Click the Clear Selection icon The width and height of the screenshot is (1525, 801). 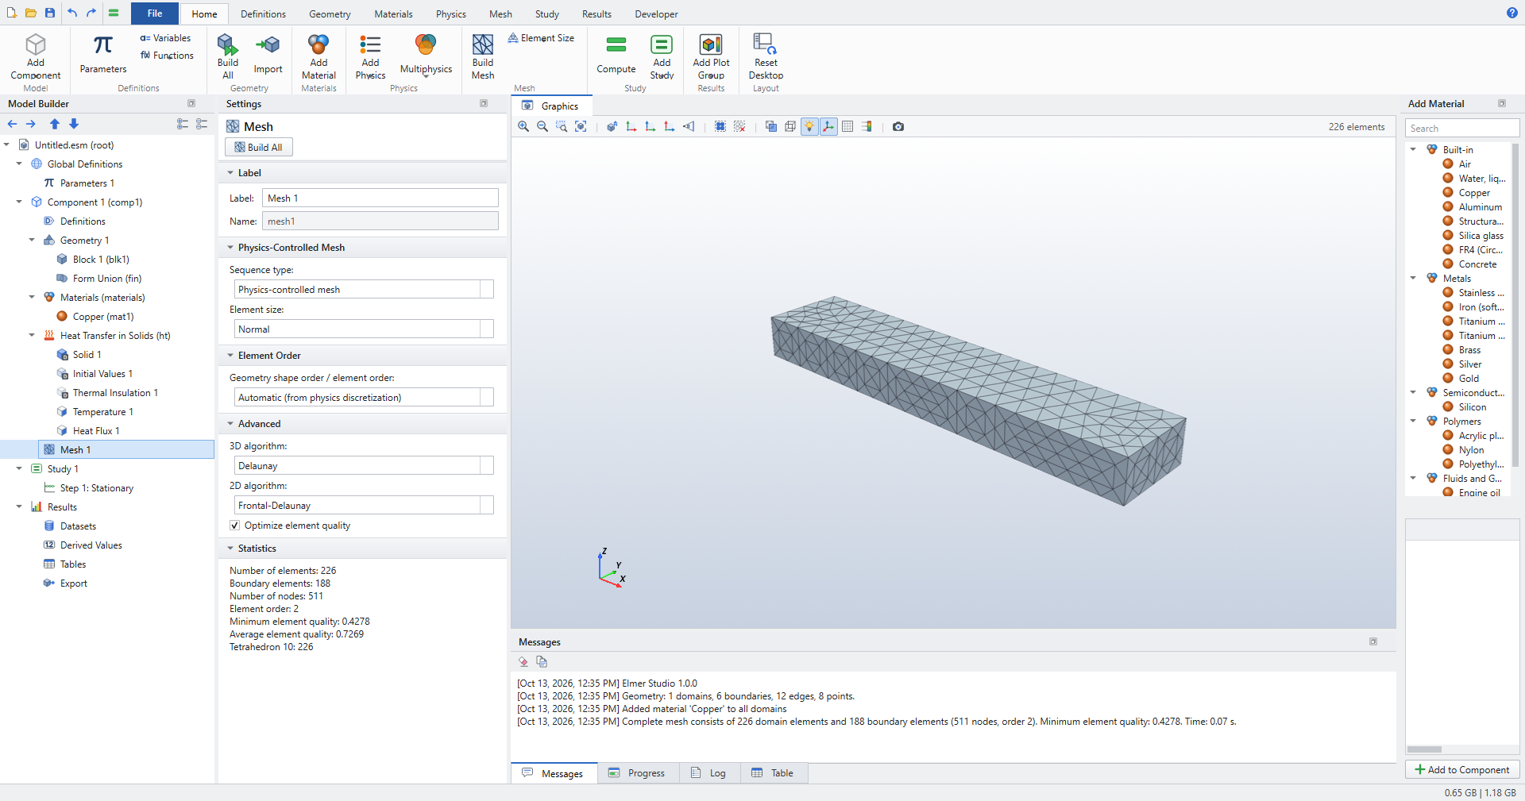[x=739, y=126]
